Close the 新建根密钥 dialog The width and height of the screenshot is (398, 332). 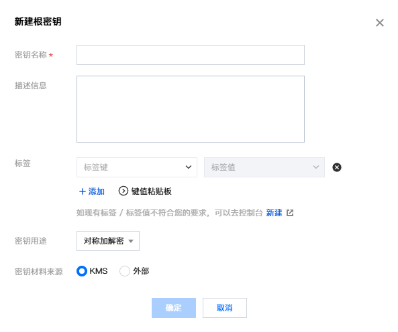pos(379,23)
